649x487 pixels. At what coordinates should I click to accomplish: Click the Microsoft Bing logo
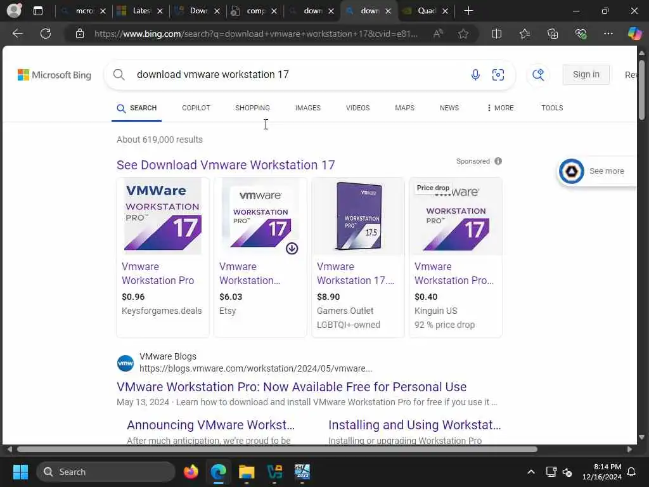(x=55, y=75)
